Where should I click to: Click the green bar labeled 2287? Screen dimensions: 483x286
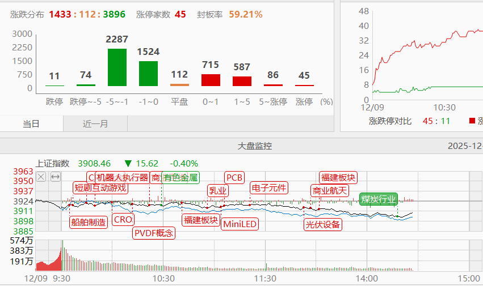[117, 67]
